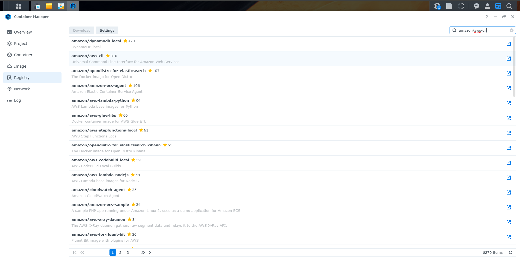
Task: Clear the registry search field
Action: pyautogui.click(x=511, y=30)
